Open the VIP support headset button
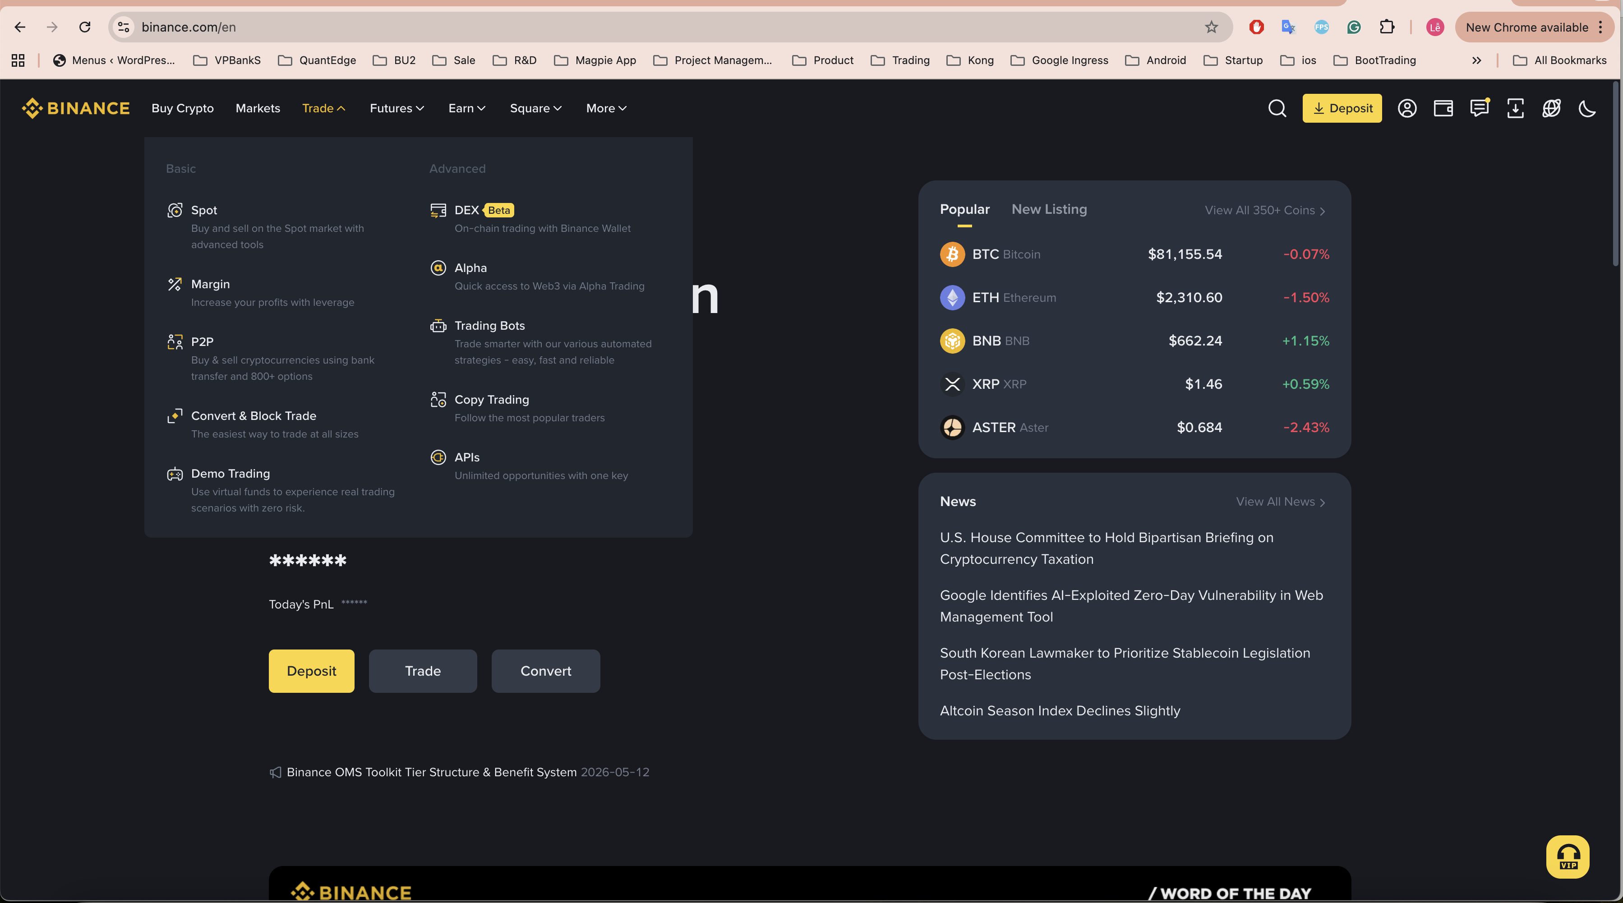The height and width of the screenshot is (903, 1623). click(x=1568, y=857)
